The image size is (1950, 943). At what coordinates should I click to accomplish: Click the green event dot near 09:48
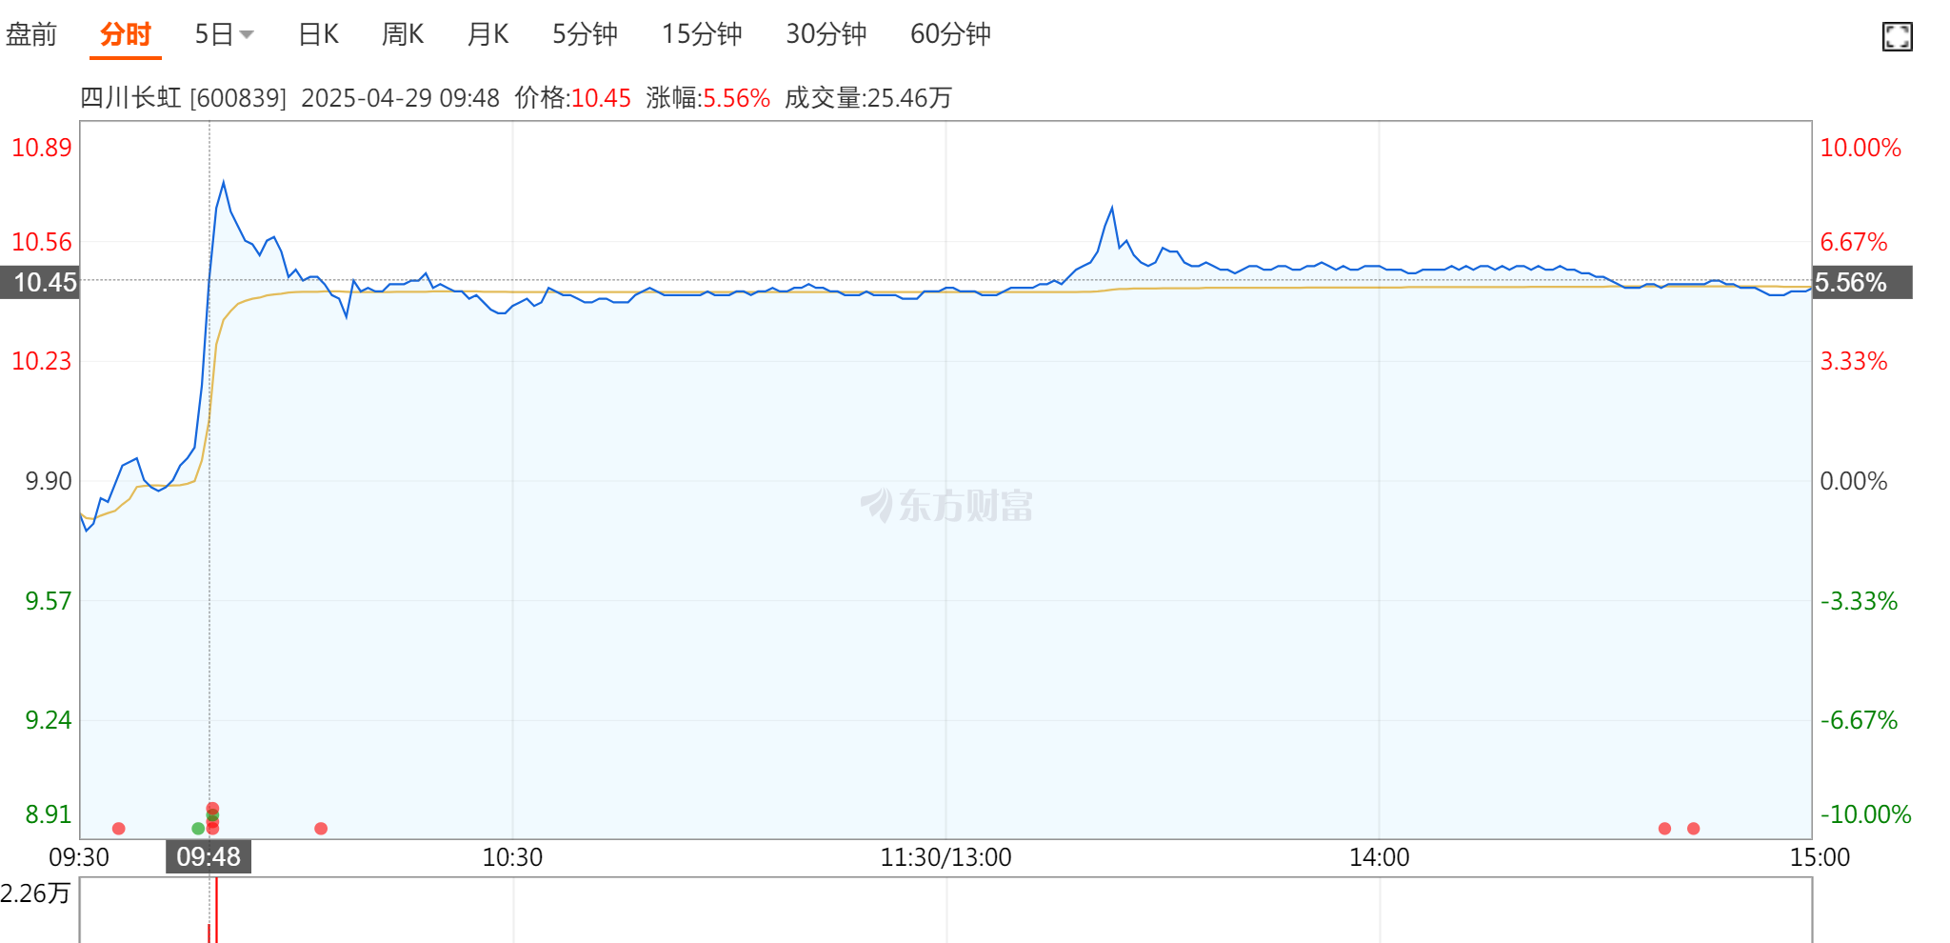(198, 828)
